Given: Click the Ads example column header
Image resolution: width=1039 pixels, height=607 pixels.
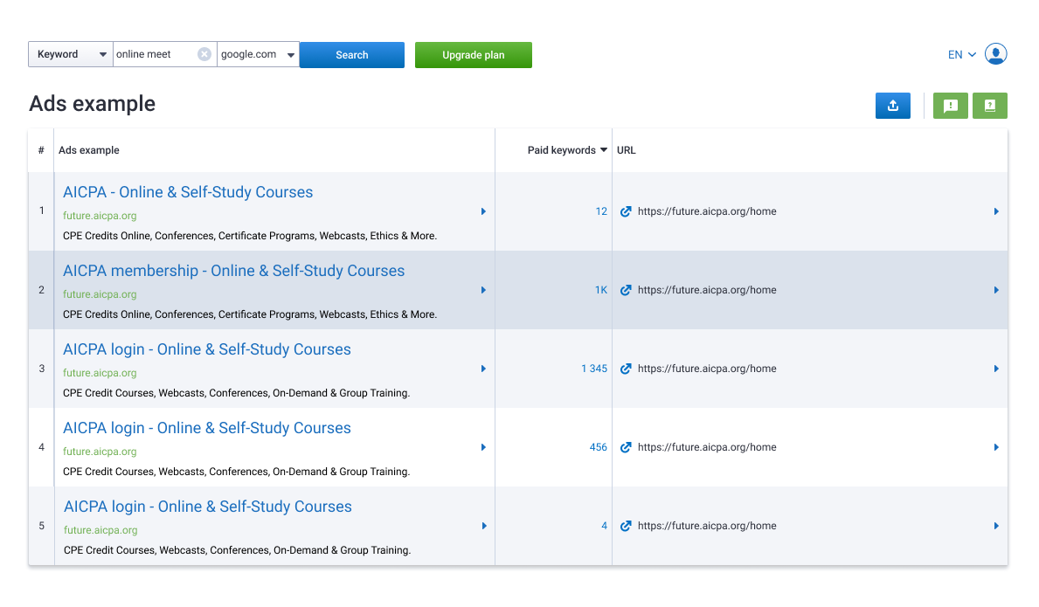Looking at the screenshot, I should pyautogui.click(x=89, y=150).
